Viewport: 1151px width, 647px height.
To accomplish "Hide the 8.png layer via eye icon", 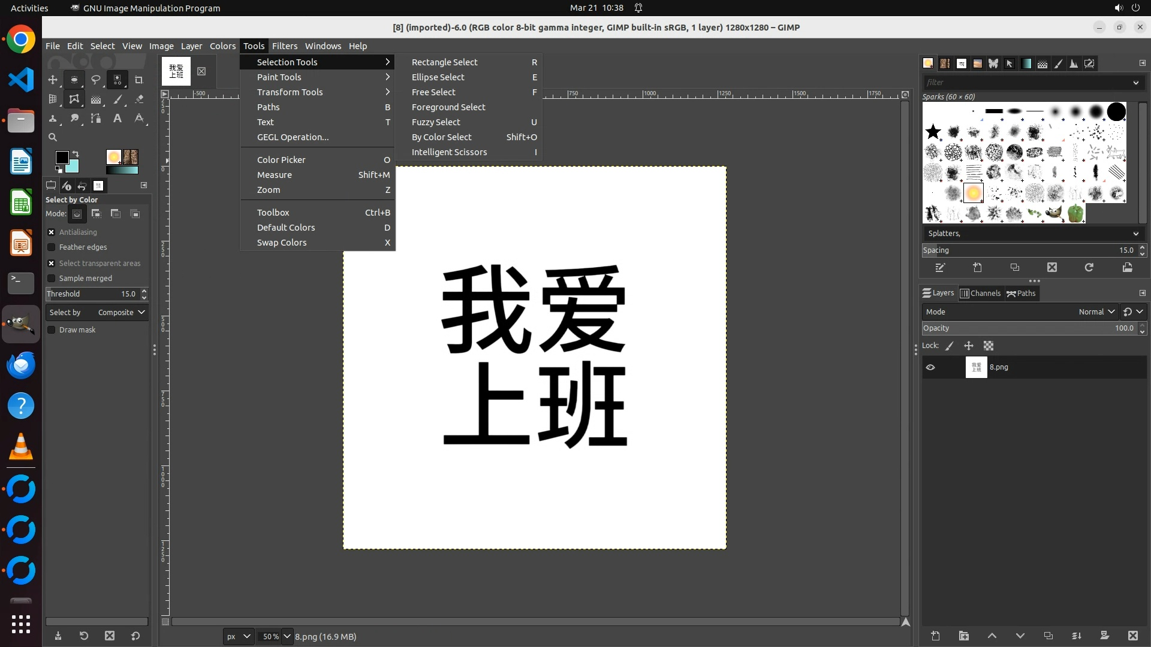I will click(x=930, y=367).
